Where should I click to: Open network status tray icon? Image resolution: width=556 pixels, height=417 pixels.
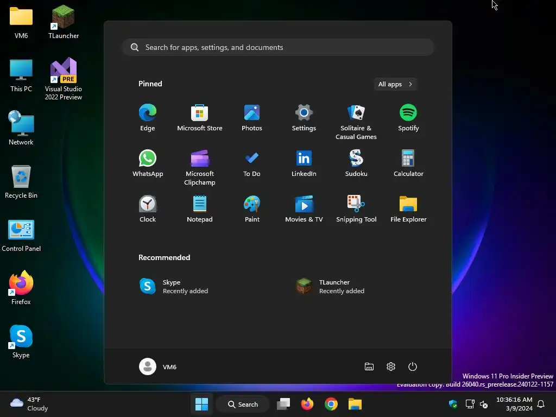470,404
